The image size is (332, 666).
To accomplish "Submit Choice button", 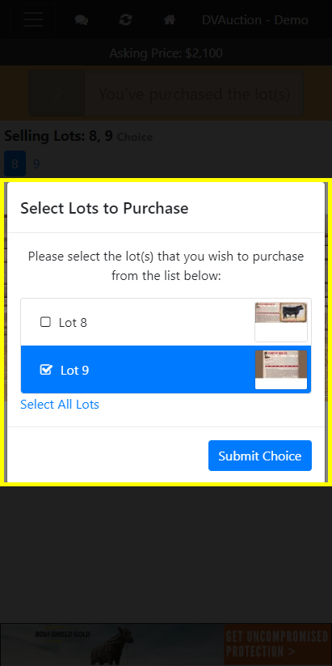I will coord(260,456).
